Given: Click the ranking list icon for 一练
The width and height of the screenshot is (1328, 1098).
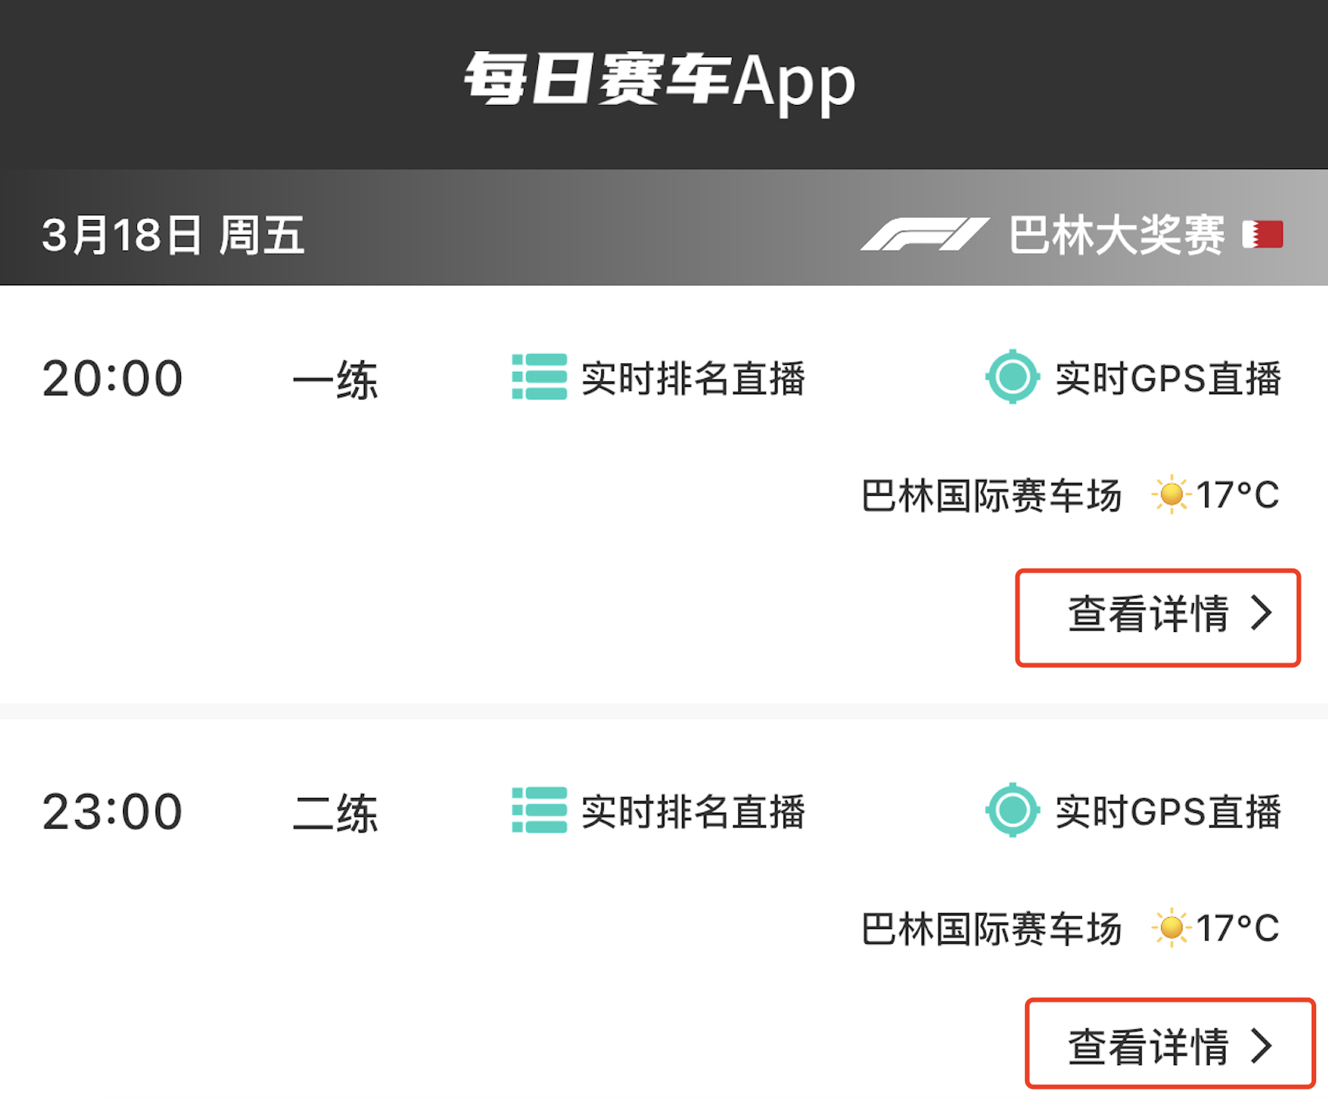Looking at the screenshot, I should pyautogui.click(x=539, y=377).
